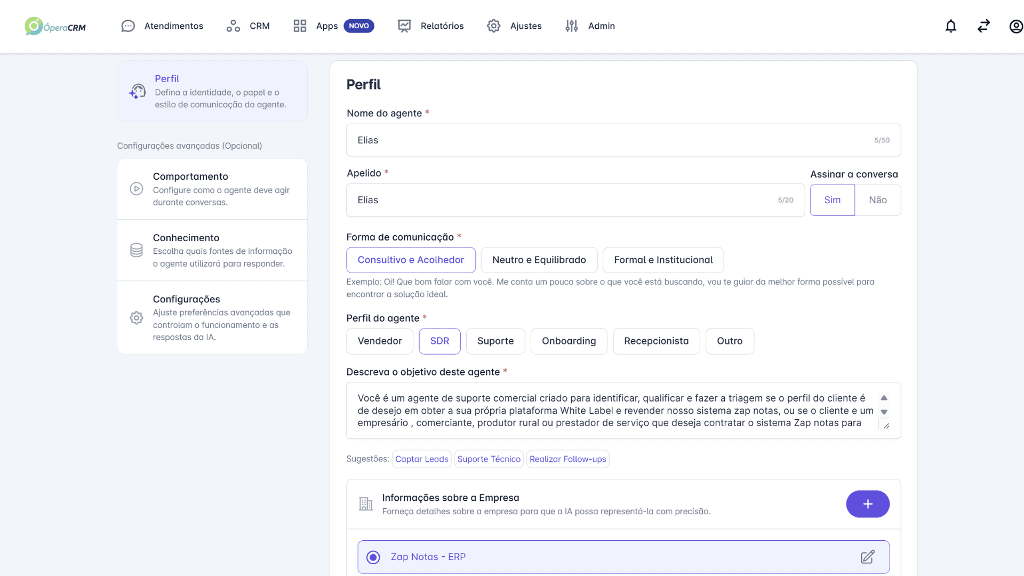Open the Conhecimento settings section
Screen dimensions: 1024x576
pos(212,250)
